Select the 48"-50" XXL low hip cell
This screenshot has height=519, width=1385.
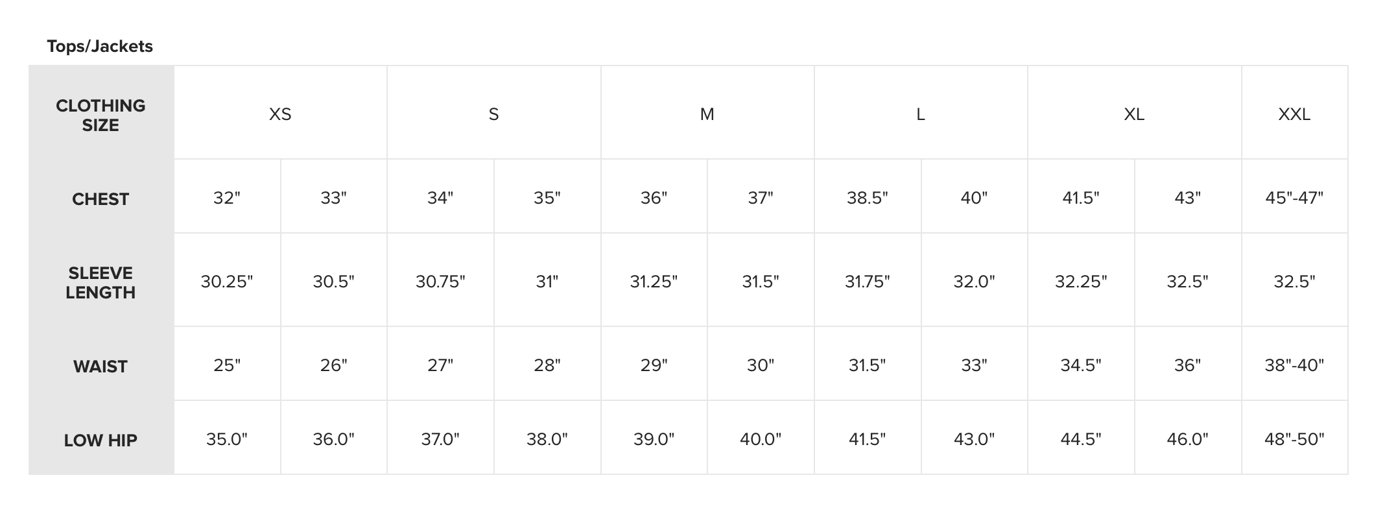pyautogui.click(x=1294, y=439)
